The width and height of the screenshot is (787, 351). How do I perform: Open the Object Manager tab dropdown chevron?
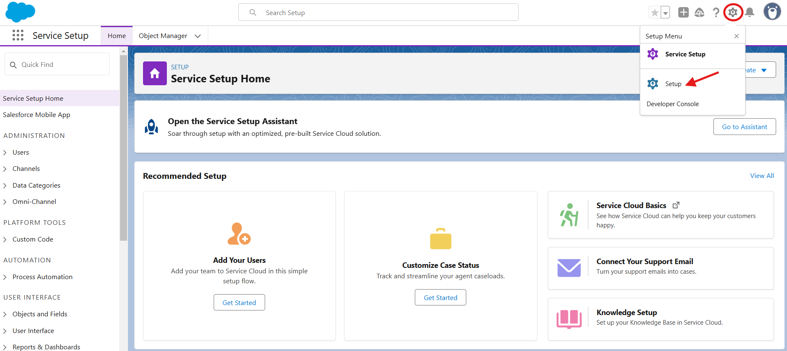198,36
